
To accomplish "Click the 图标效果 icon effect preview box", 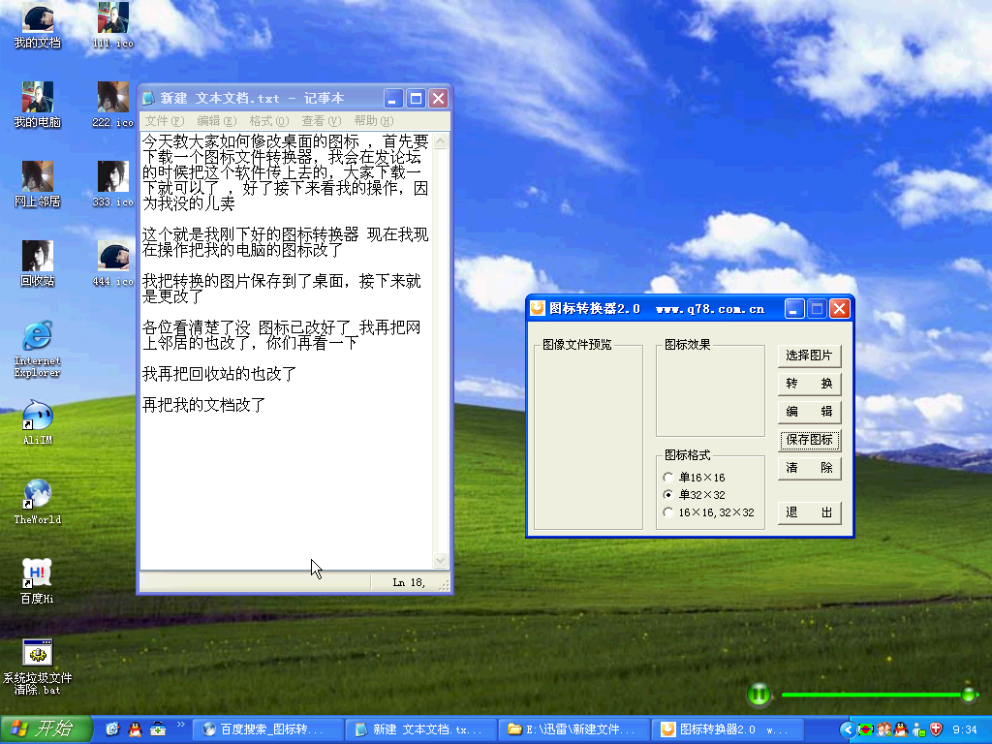I will coord(710,392).
